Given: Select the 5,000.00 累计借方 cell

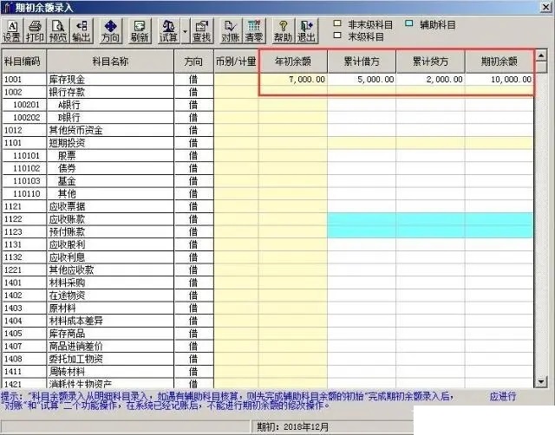Looking at the screenshot, I should coord(362,79).
